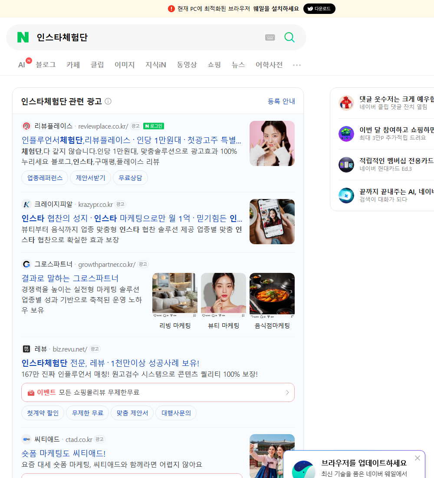Click the green magnifier search icon
This screenshot has width=434, height=478.
[289, 37]
